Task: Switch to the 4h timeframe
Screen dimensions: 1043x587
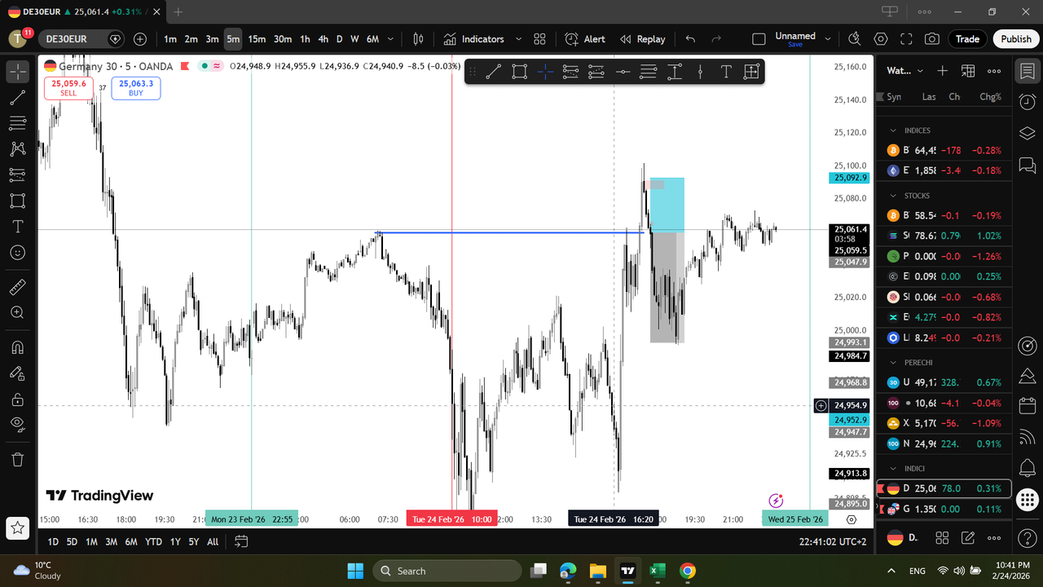Action: pyautogui.click(x=323, y=39)
